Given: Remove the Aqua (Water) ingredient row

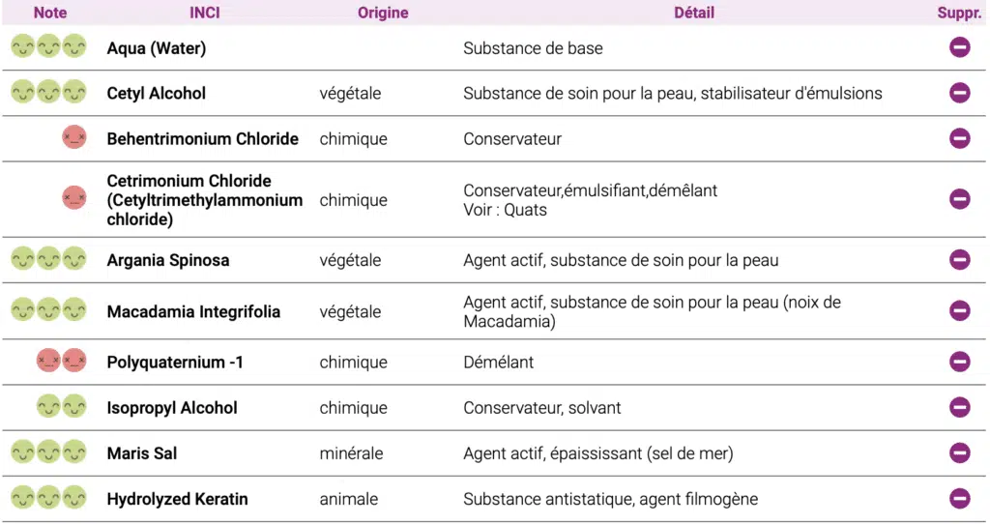Looking at the screenshot, I should click(959, 47).
